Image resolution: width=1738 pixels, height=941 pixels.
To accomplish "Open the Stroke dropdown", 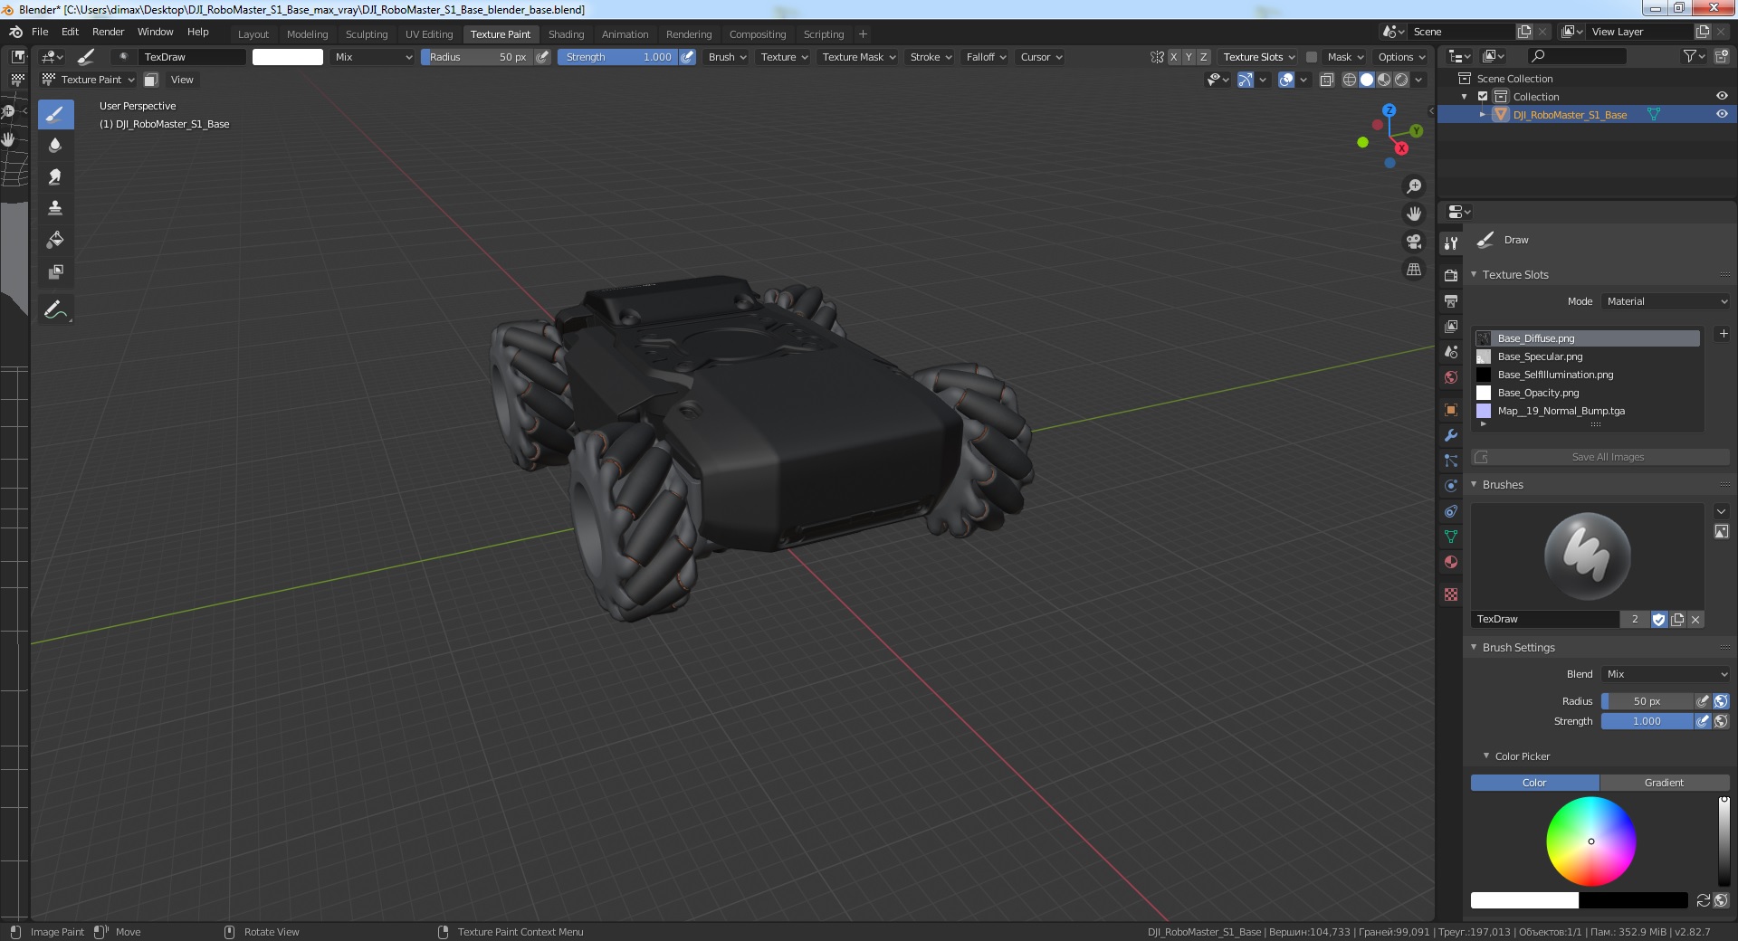I will (931, 57).
